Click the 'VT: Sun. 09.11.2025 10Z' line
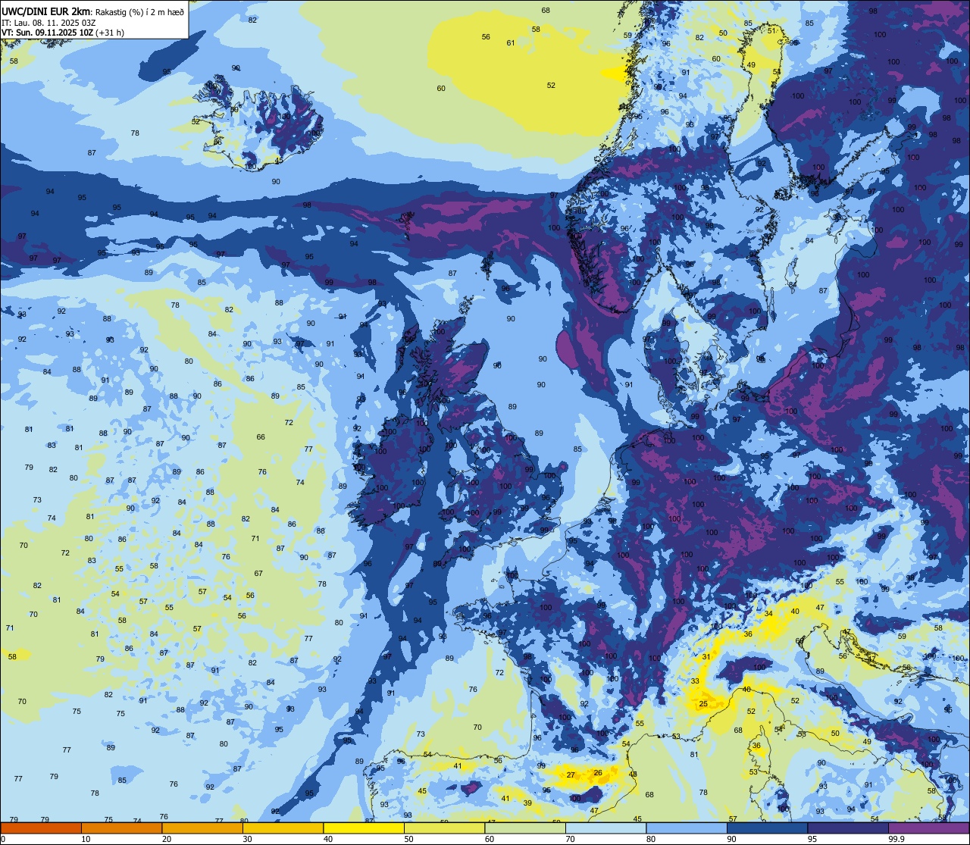The image size is (970, 845). click(47, 33)
